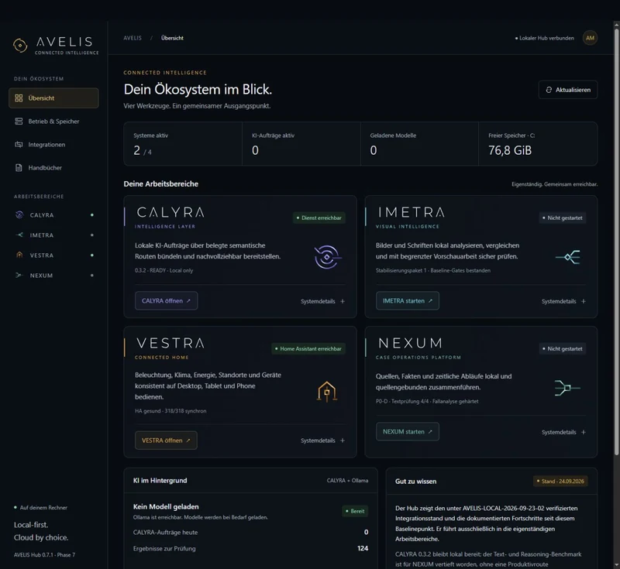Click HA gesund 318/318 synchron text

pyautogui.click(x=170, y=410)
